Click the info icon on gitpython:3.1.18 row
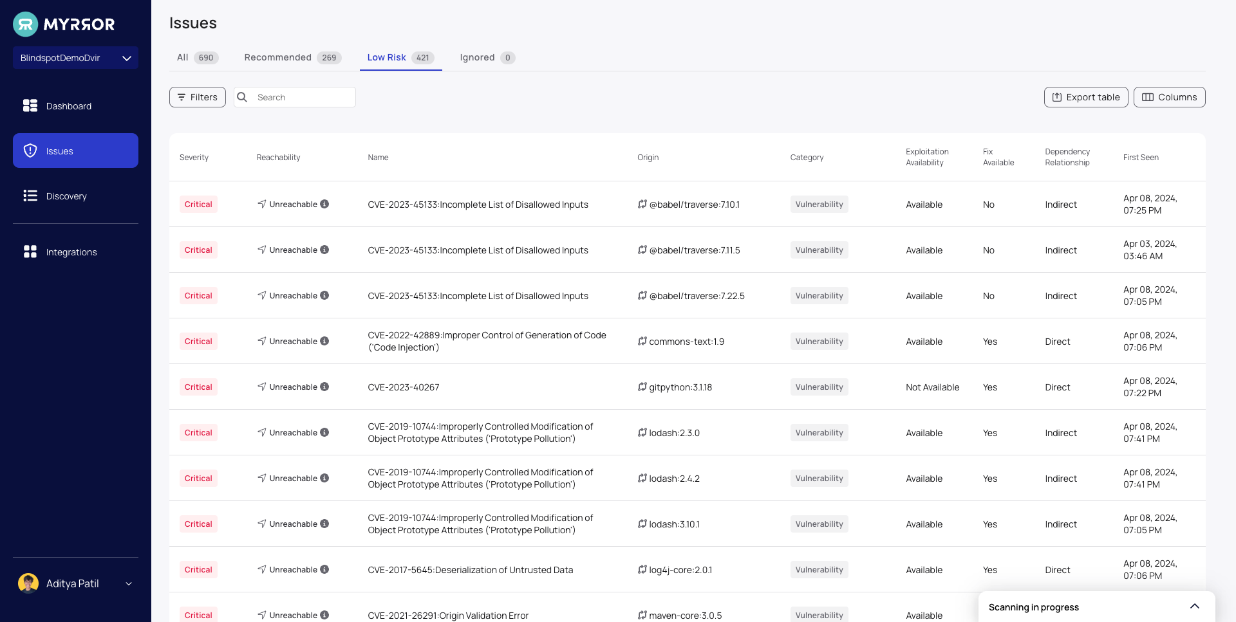The height and width of the screenshot is (622, 1236). [324, 387]
